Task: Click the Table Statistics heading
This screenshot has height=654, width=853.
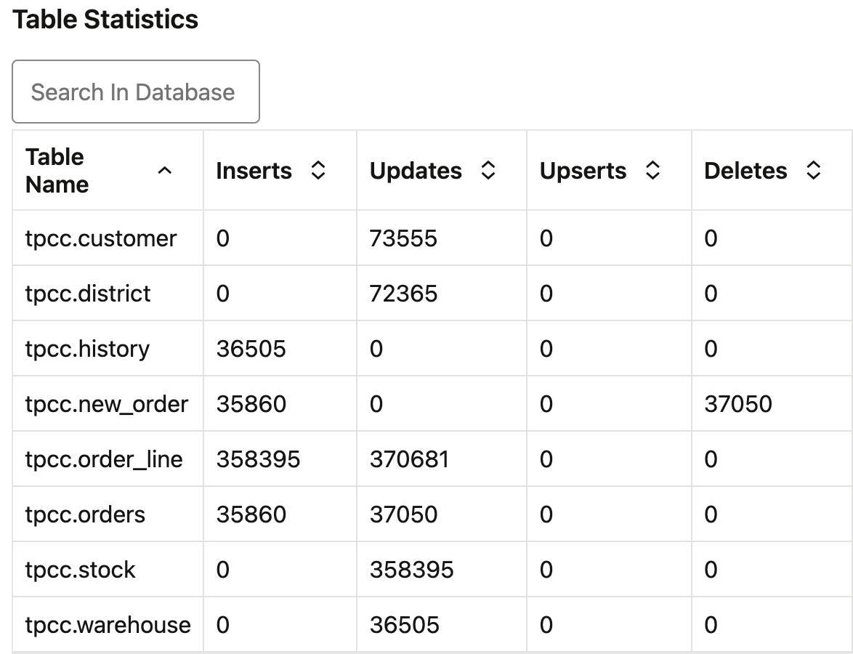Action: (105, 20)
